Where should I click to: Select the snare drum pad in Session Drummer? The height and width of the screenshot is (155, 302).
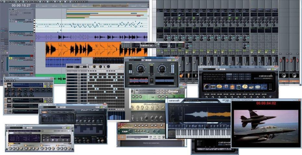pos(213,87)
